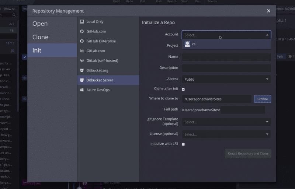Click the Path view toggle in background

[280, 56]
